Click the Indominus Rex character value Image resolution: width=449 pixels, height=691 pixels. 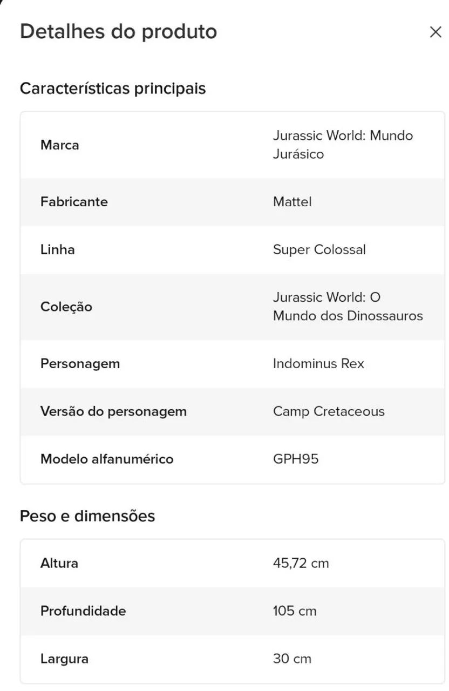(318, 364)
